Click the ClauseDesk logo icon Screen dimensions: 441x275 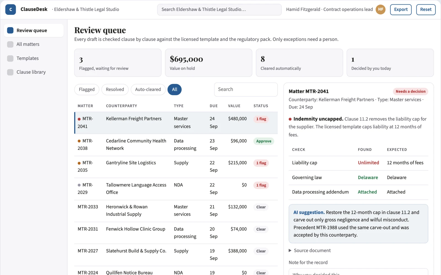pos(10,9)
